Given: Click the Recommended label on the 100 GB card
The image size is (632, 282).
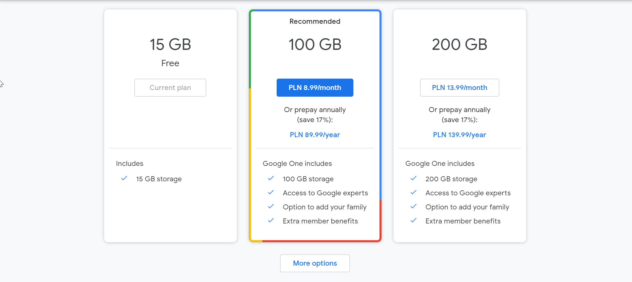Looking at the screenshot, I should 315,21.
